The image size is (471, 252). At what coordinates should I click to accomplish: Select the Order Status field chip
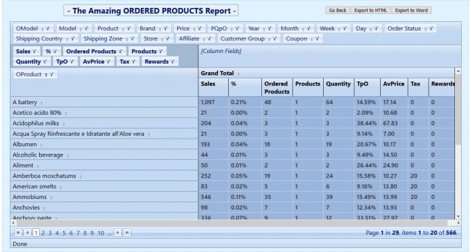point(411,29)
